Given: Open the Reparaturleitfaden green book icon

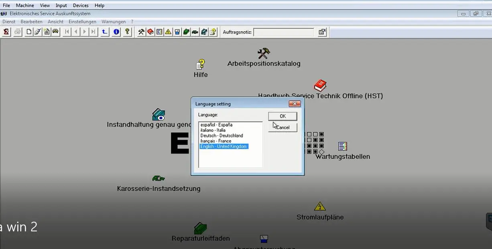Looking at the screenshot, I should 200,229.
